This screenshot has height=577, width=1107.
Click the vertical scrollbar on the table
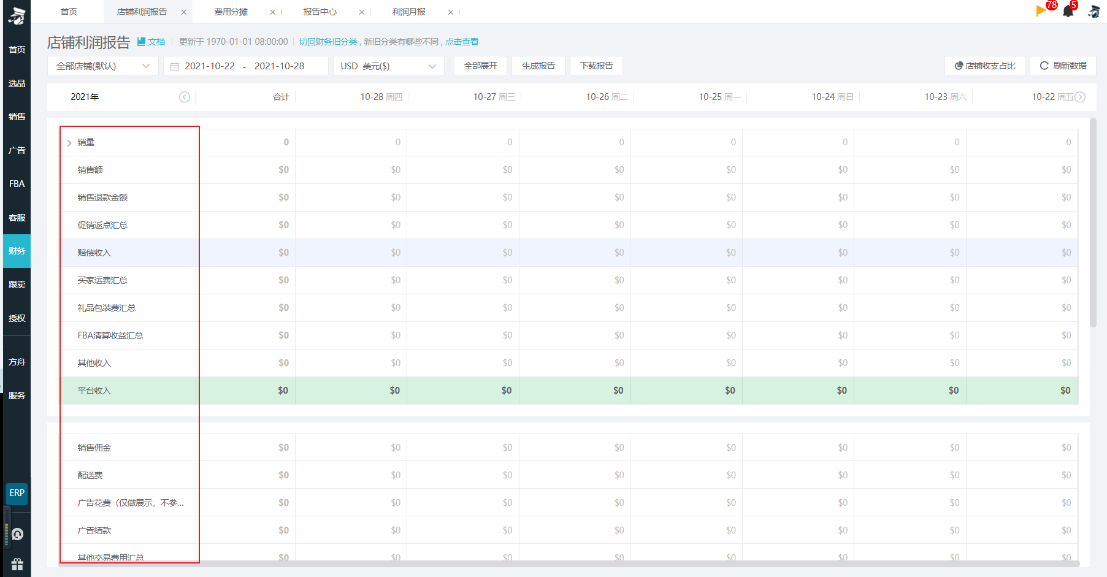pyautogui.click(x=1092, y=223)
